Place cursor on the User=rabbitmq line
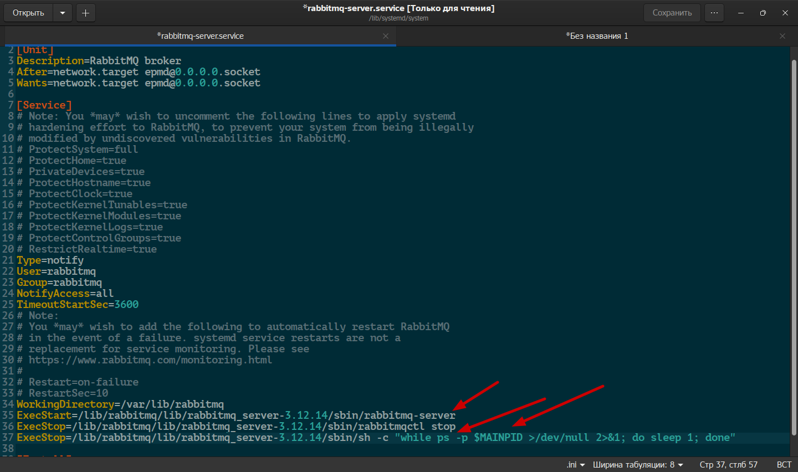Screen dimensions: 798x472 coord(57,271)
